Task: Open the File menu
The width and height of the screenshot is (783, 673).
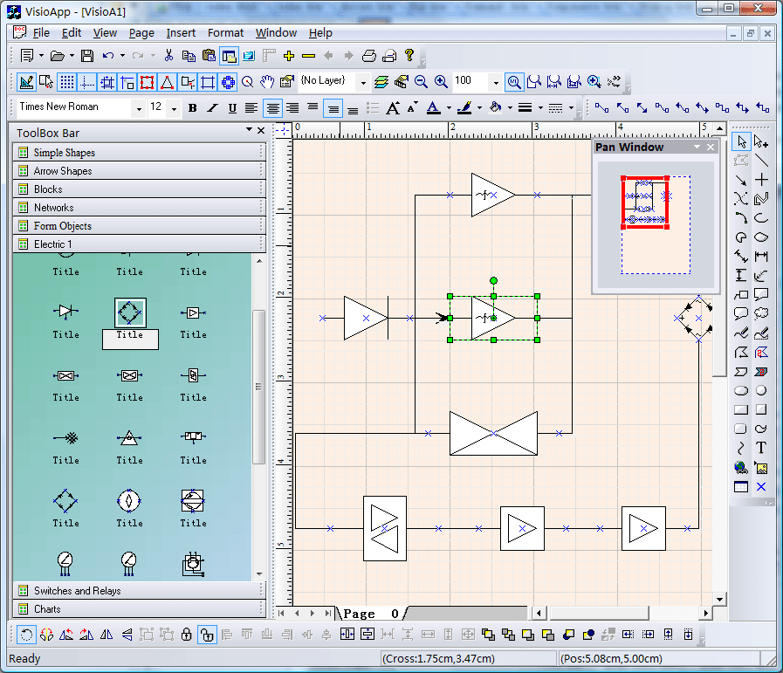Action: [41, 33]
